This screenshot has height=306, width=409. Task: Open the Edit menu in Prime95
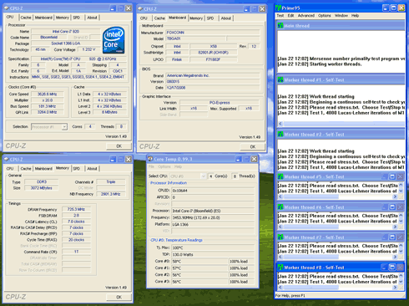click(x=290, y=16)
